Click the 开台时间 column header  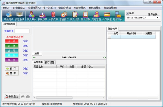(131, 33)
